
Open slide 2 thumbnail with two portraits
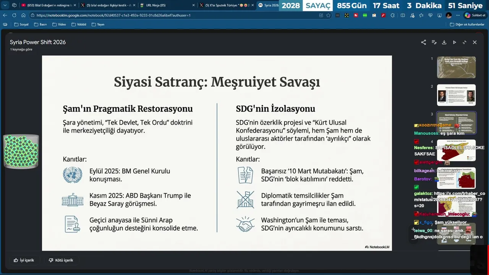pos(456,95)
